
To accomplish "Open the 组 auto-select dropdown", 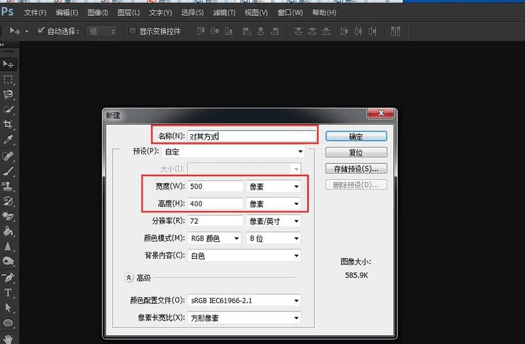I will click(101, 31).
